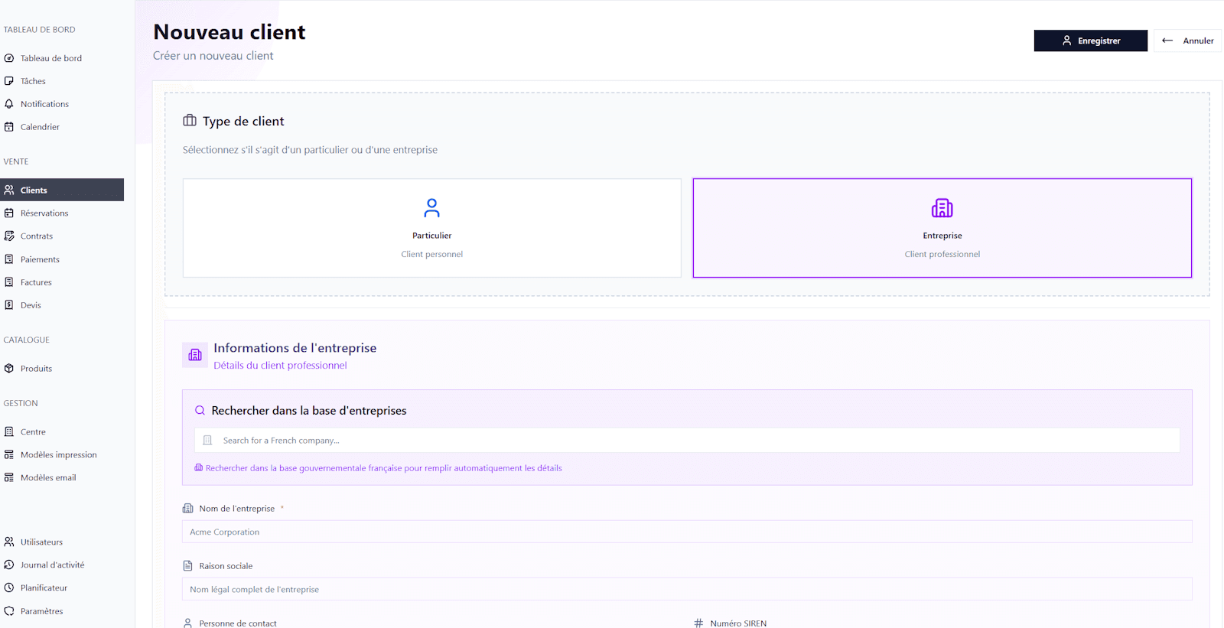
Task: Select the Entreprise client type card
Action: coord(942,228)
